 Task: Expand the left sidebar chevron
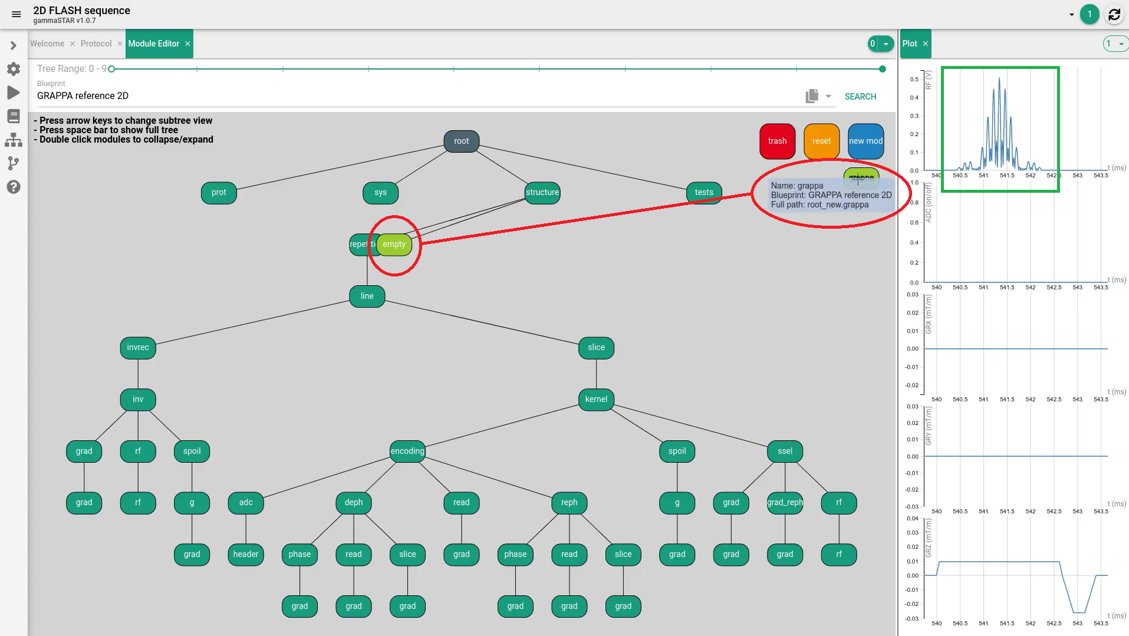click(x=14, y=45)
